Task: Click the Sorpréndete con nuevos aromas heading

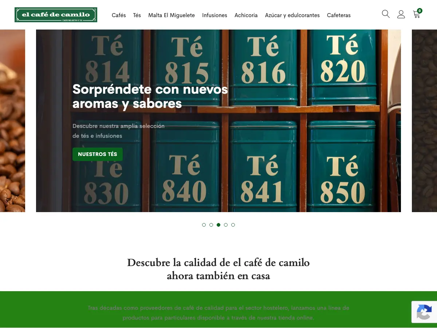Action: click(x=150, y=96)
